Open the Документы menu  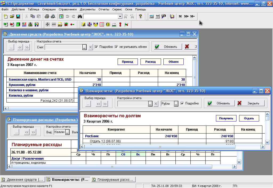pyautogui.click(x=87, y=9)
